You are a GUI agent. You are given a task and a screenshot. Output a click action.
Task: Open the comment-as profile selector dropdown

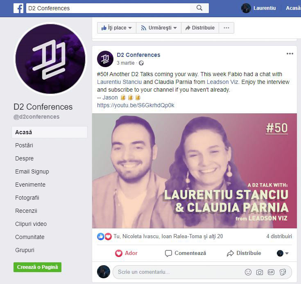pyautogui.click(x=283, y=253)
